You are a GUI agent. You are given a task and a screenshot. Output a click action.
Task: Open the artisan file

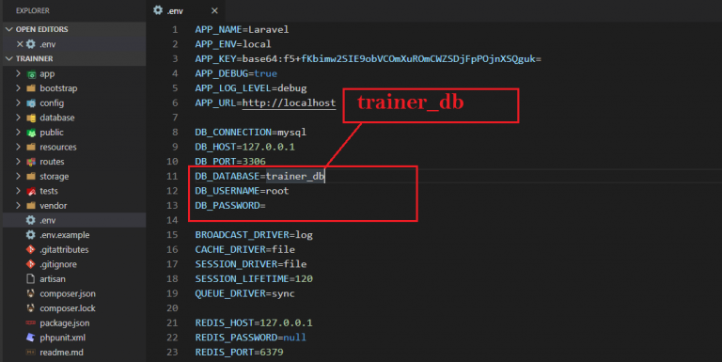[x=53, y=279]
